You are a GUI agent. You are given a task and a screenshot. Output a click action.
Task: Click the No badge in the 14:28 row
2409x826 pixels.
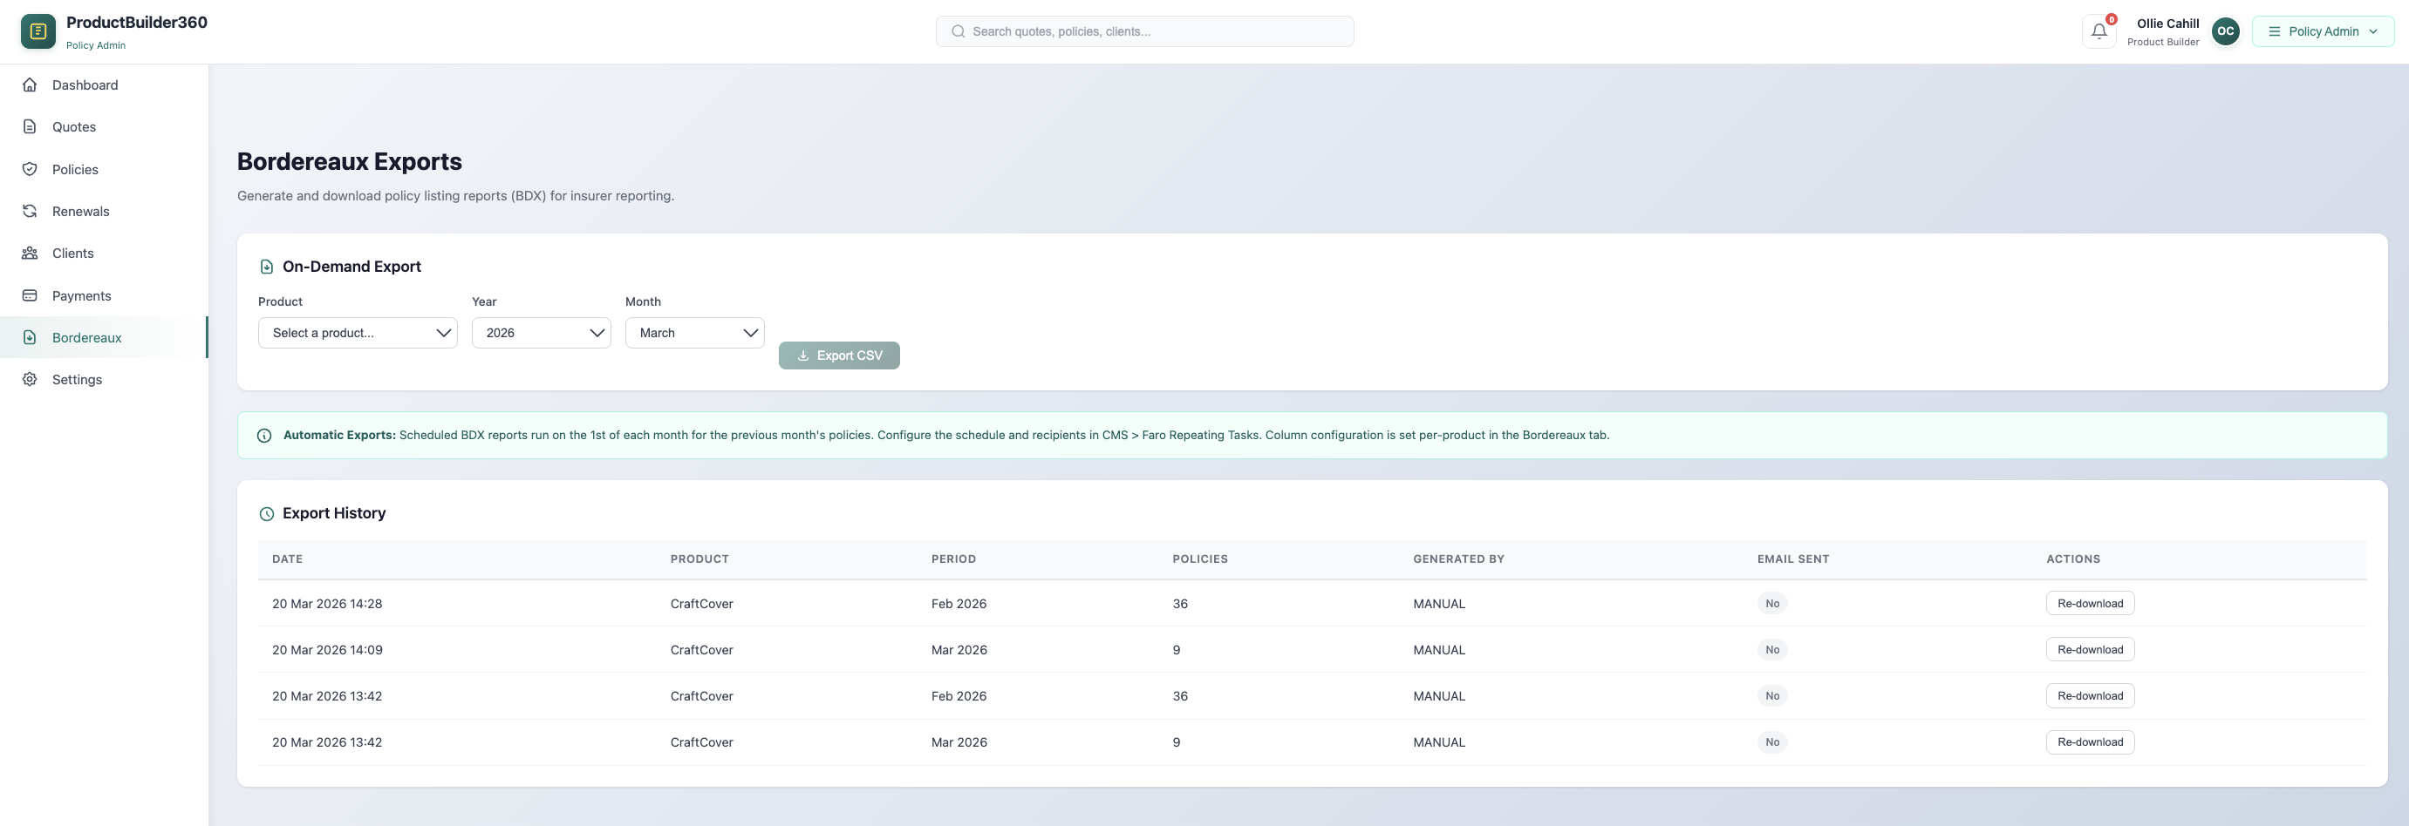coord(1771,604)
